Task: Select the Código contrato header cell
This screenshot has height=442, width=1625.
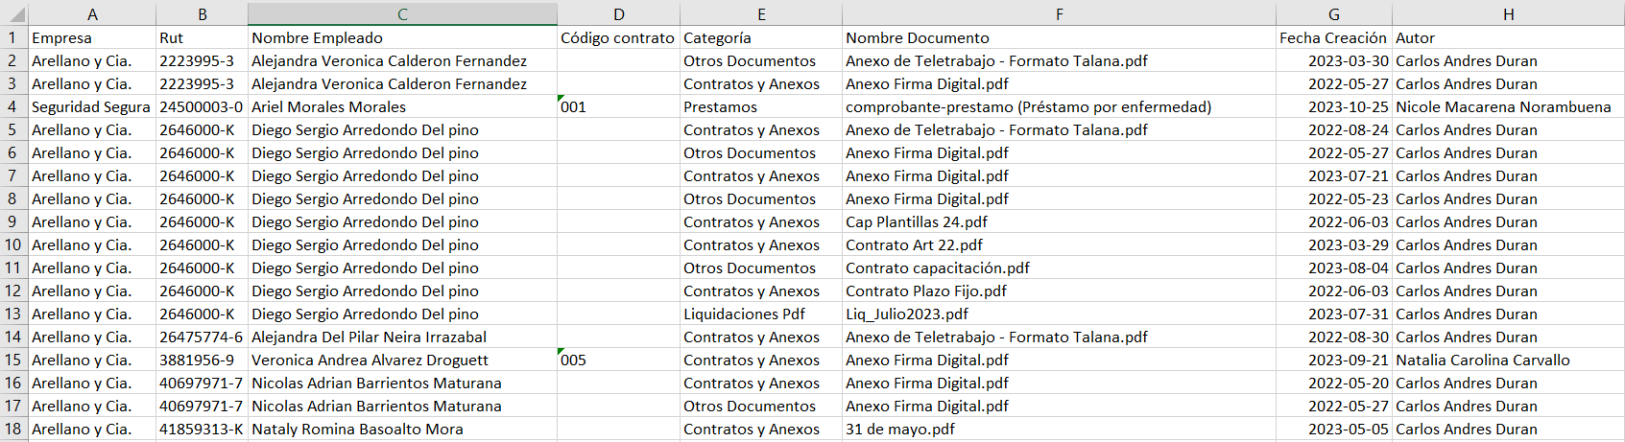Action: tap(618, 37)
